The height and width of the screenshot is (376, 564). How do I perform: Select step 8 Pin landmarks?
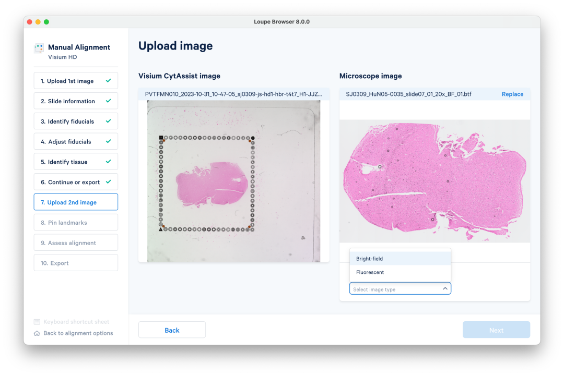pos(76,223)
